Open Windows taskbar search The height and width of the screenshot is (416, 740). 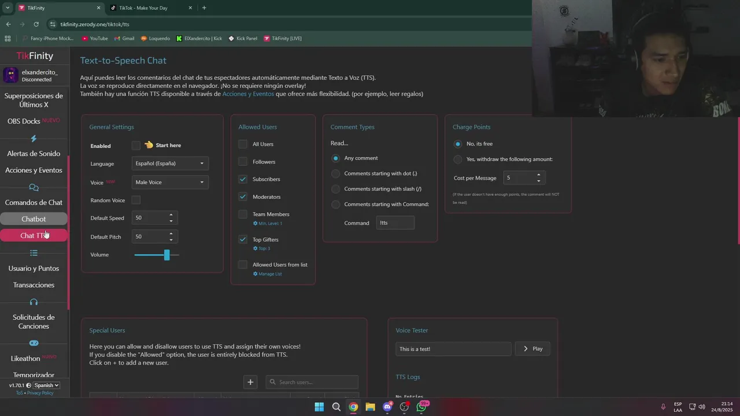pyautogui.click(x=336, y=407)
